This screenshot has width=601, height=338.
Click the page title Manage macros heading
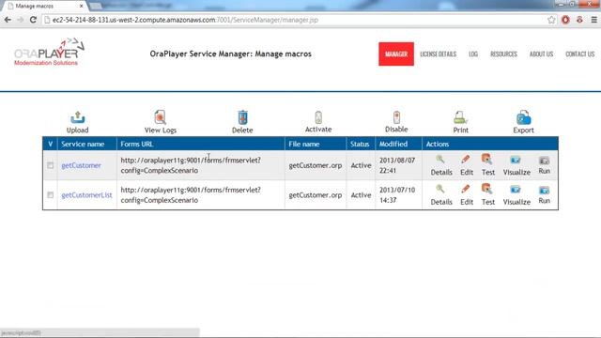click(230, 54)
